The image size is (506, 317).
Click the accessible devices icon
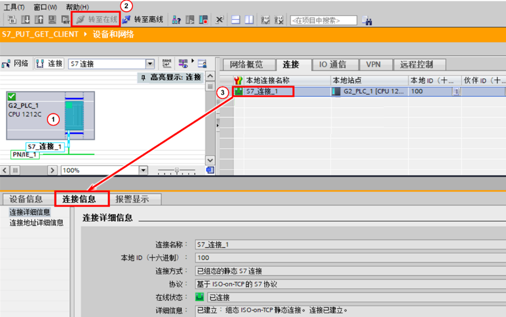[176, 20]
